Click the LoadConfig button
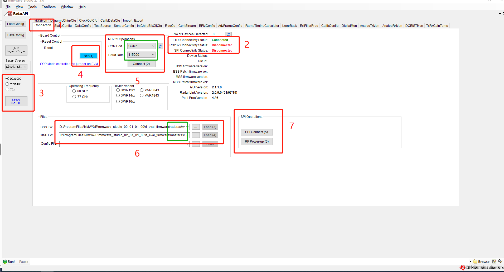The width and height of the screenshot is (504, 272). pos(16,24)
